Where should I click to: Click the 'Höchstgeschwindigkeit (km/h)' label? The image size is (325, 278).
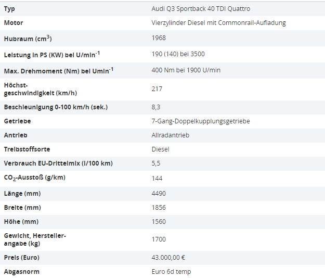click(41, 89)
